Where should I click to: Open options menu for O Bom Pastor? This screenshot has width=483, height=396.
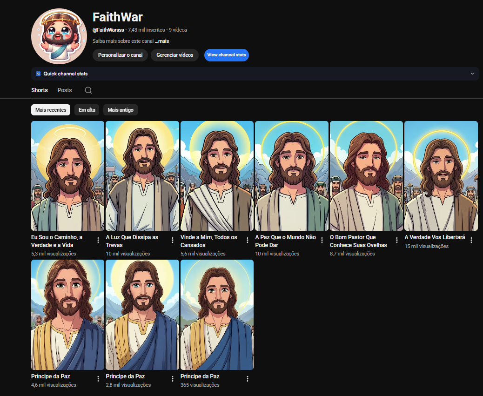(397, 240)
